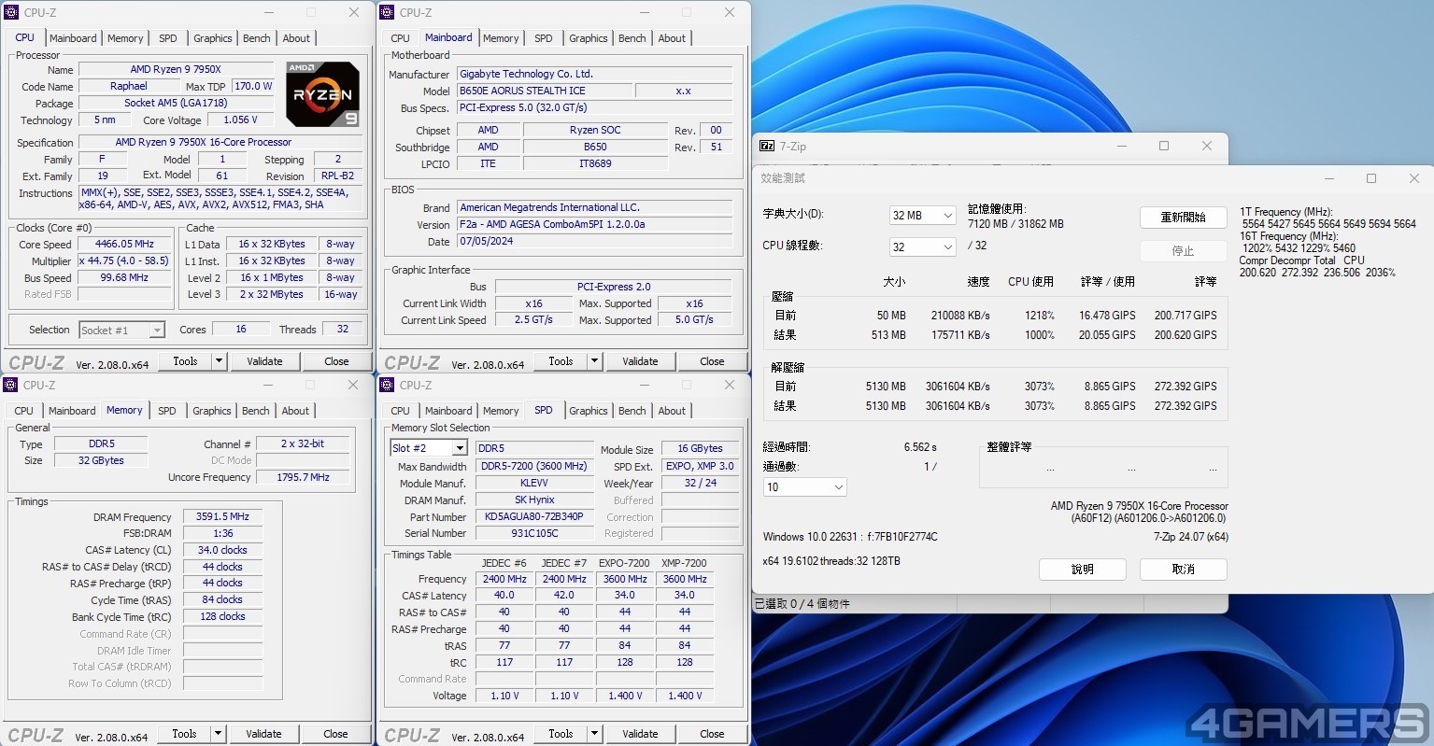This screenshot has width=1434, height=746.
Task: Click the Module Size value 16 GBytes
Action: [x=700, y=448]
